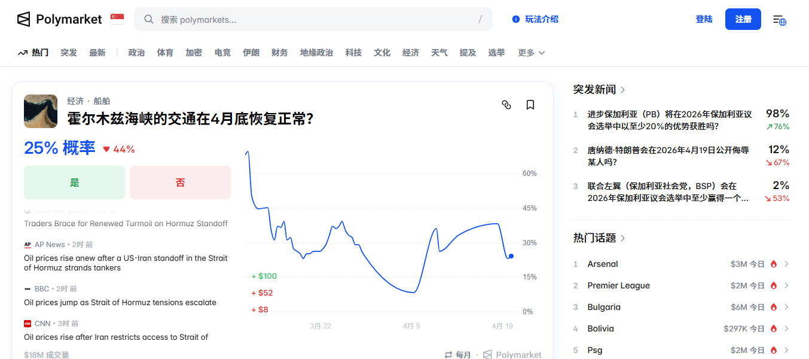Image resolution: width=809 pixels, height=359 pixels.
Task: Click the search magnifier icon
Action: point(148,19)
